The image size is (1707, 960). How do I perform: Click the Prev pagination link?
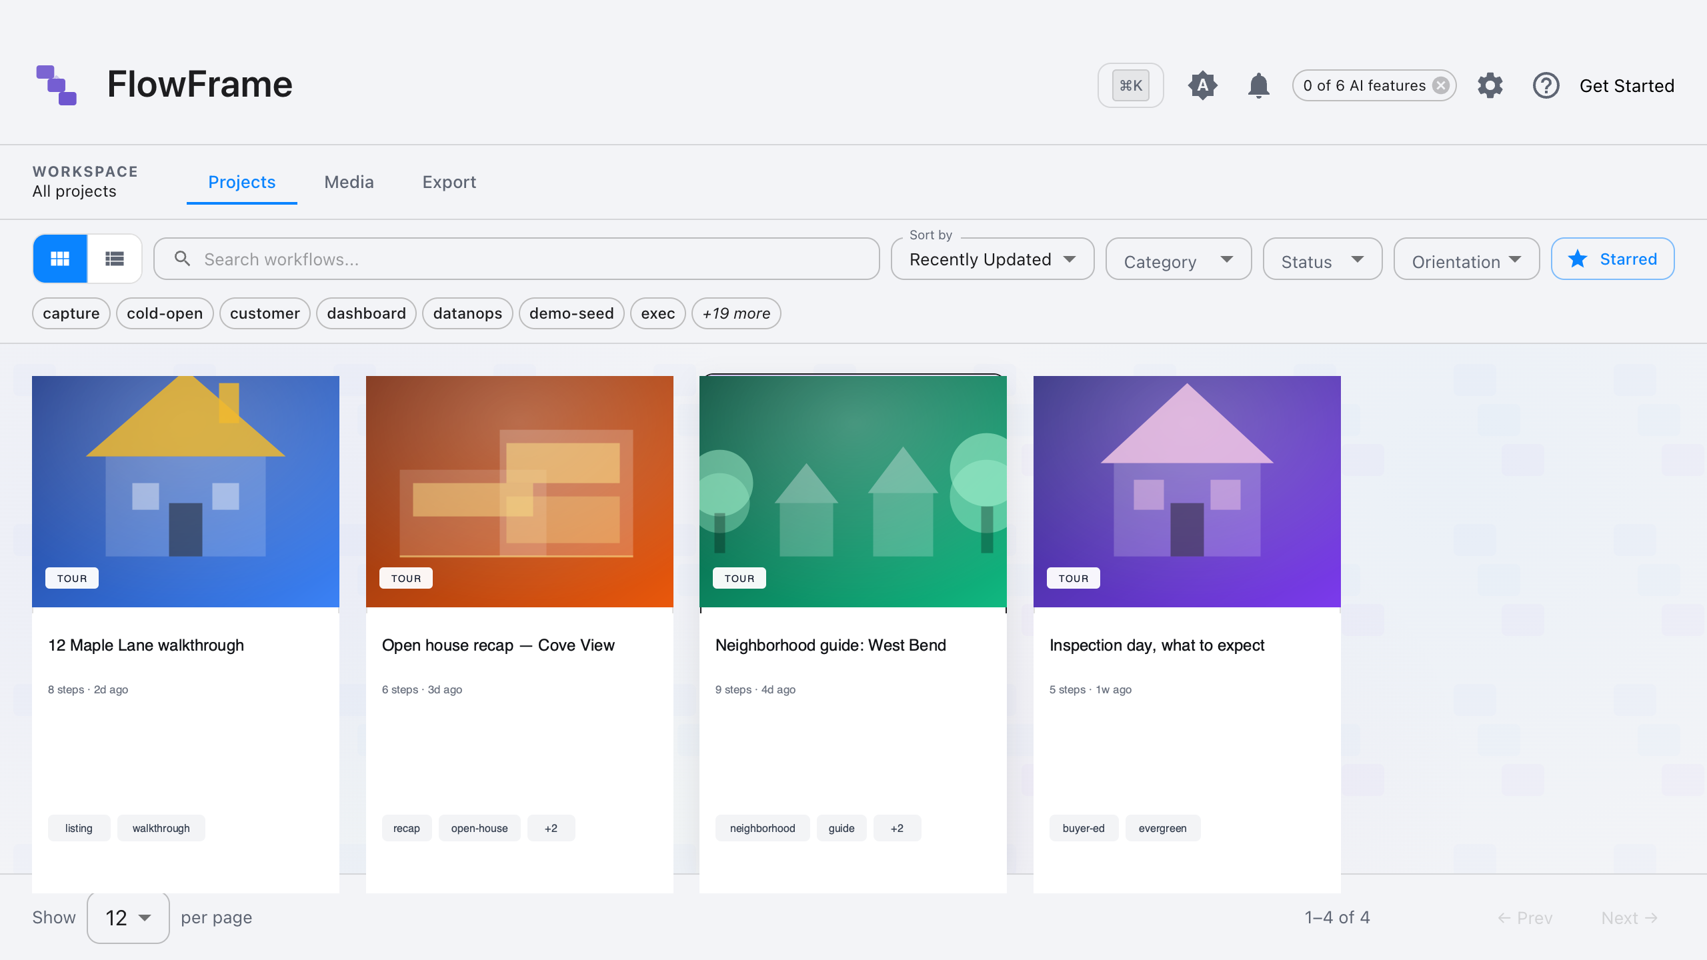tap(1525, 918)
